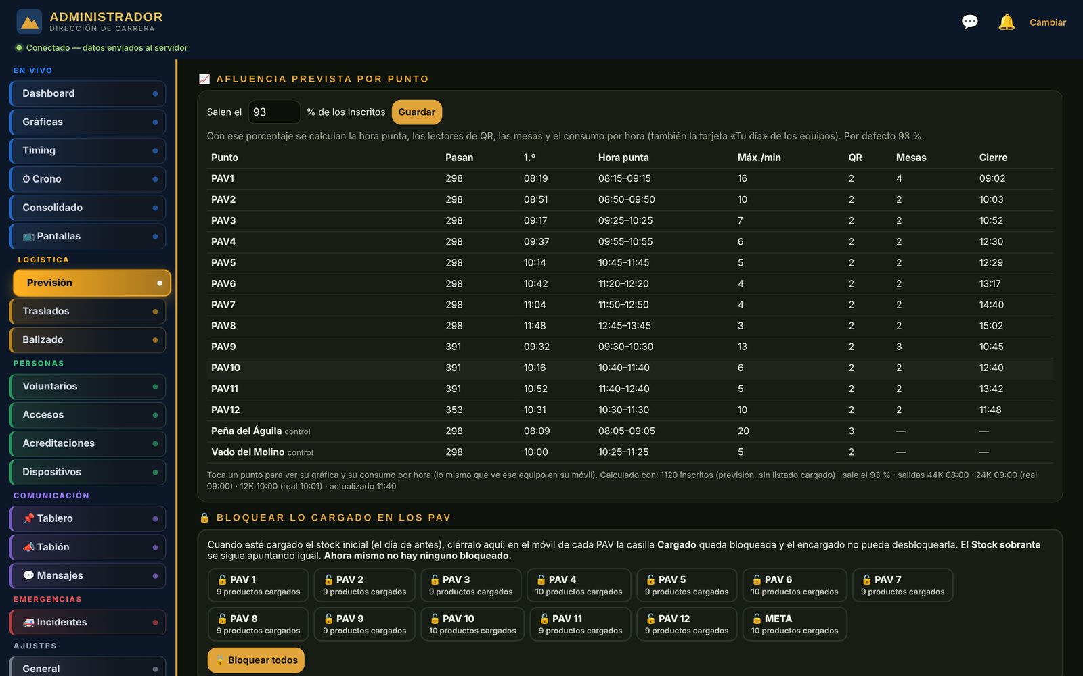Toggle lock for PAV 4
The height and width of the screenshot is (676, 1083).
[x=579, y=585]
